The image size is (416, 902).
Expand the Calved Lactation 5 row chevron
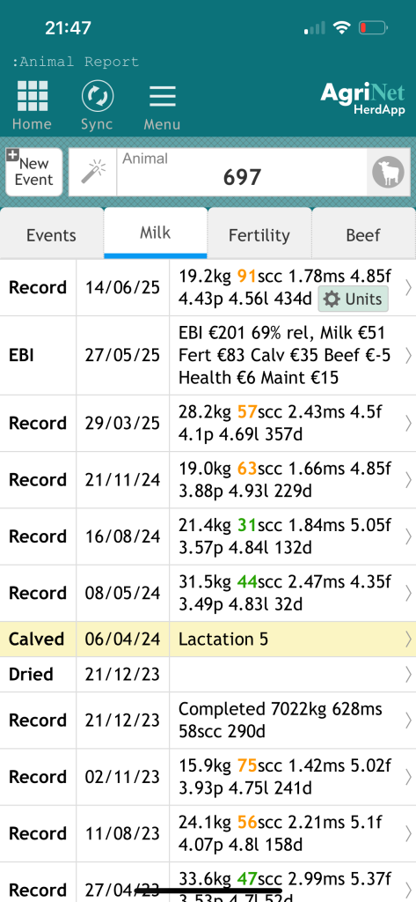[x=408, y=640]
